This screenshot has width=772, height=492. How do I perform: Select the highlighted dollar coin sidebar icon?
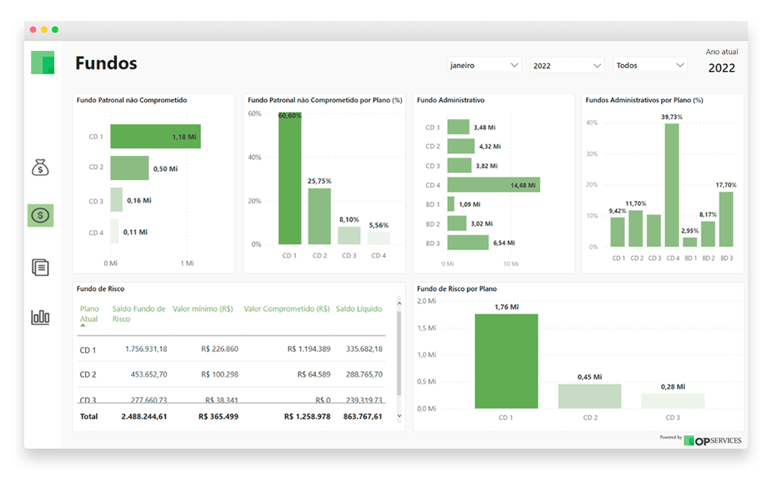point(40,216)
